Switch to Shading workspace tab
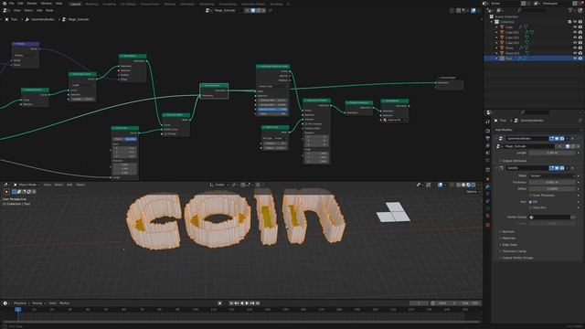585x329 pixels. click(170, 4)
